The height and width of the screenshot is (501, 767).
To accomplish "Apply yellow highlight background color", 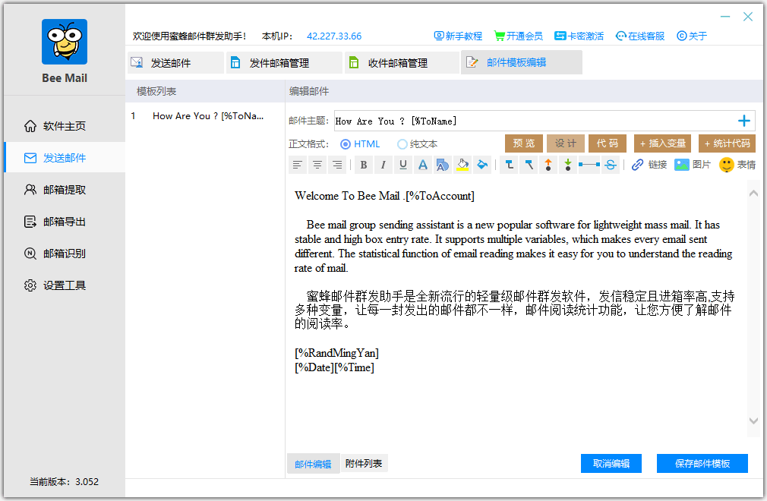I will (x=462, y=165).
